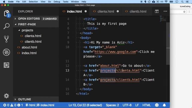Click the https://www.google.com link in code
The width and height of the screenshot is (192, 108).
(x=115, y=52)
